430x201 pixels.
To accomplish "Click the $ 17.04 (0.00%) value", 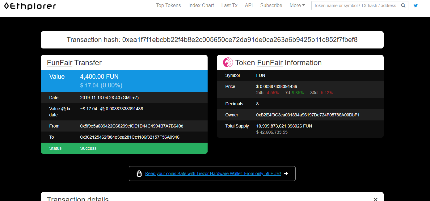I will tap(101, 85).
